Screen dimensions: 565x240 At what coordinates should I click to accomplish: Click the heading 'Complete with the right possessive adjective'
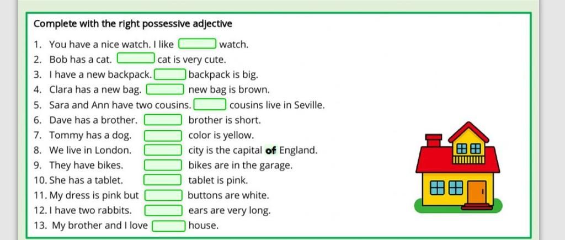coord(133,24)
